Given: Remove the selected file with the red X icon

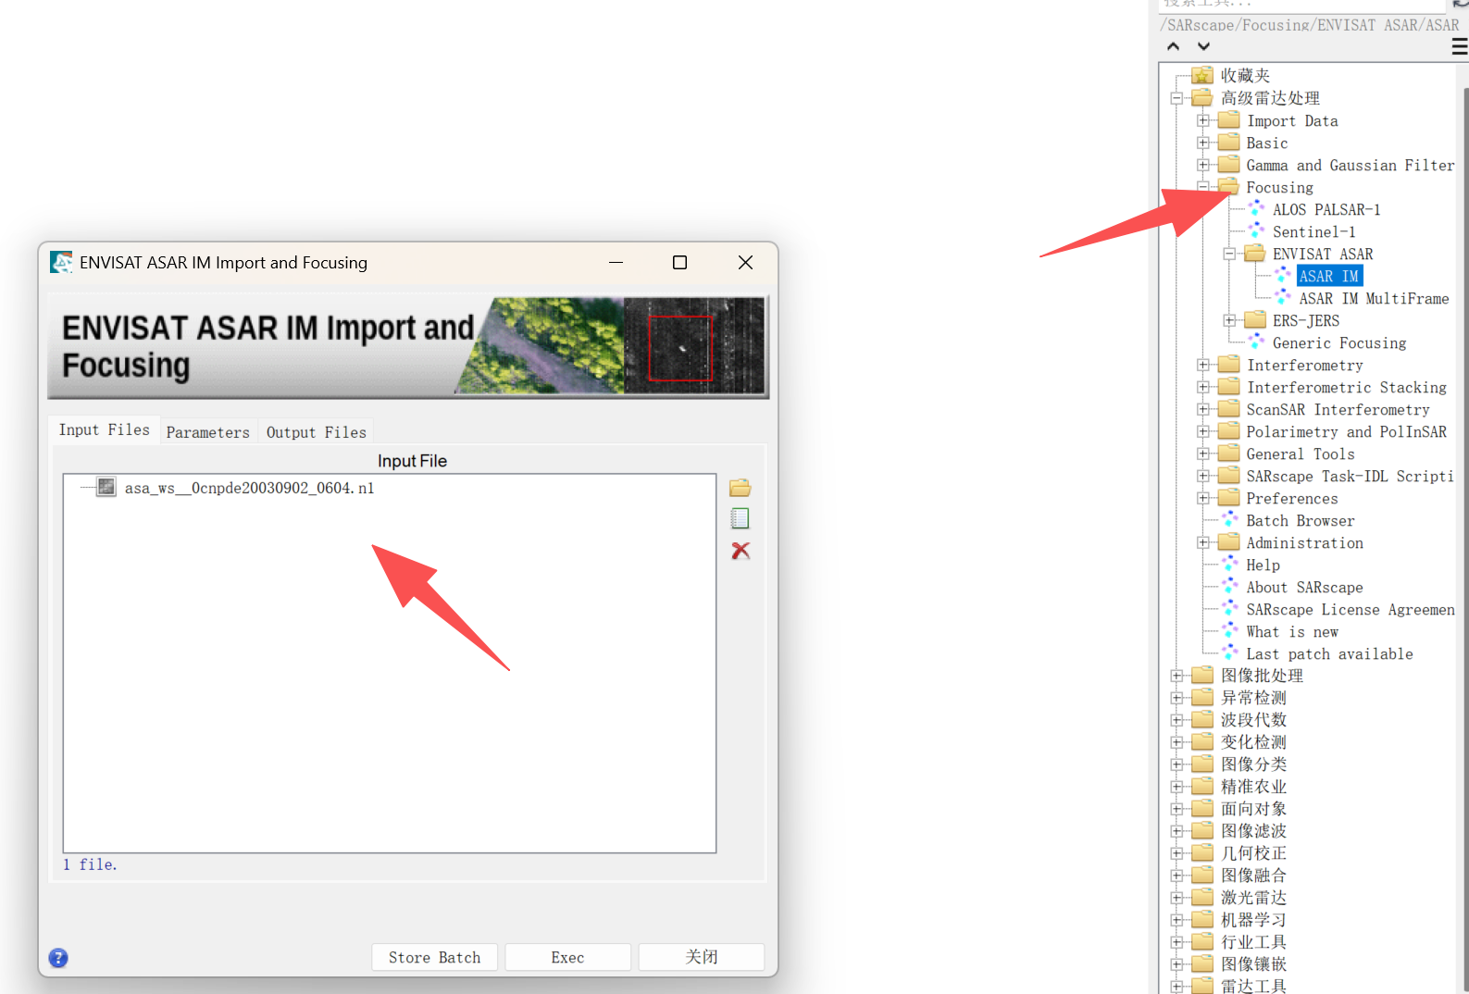Looking at the screenshot, I should pos(741,551).
